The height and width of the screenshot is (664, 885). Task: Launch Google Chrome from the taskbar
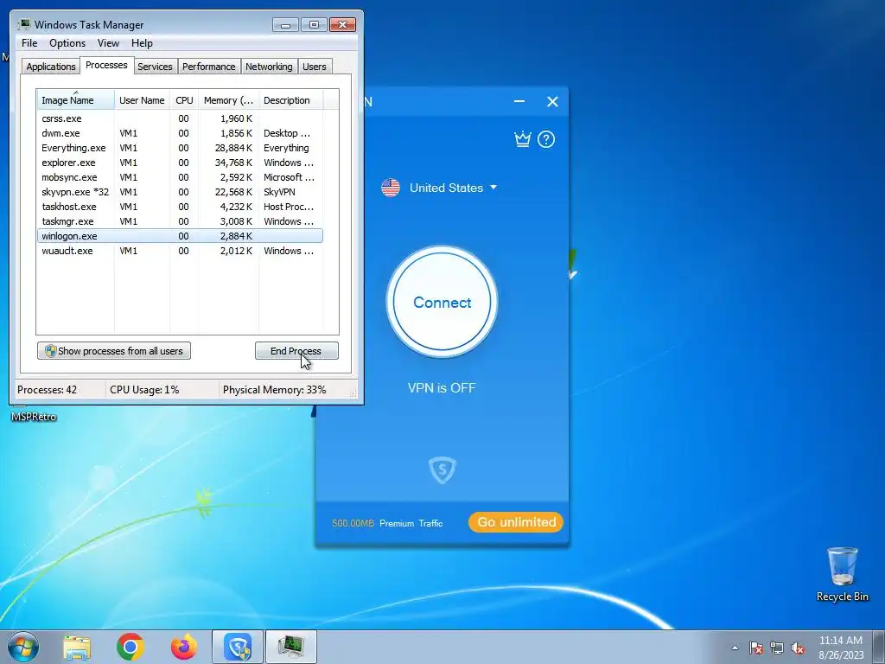[131, 647]
